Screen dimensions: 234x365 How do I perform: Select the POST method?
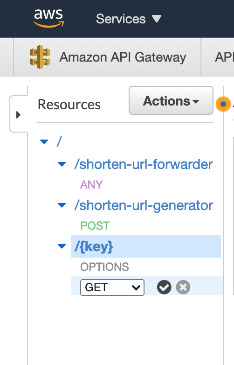coord(95,225)
